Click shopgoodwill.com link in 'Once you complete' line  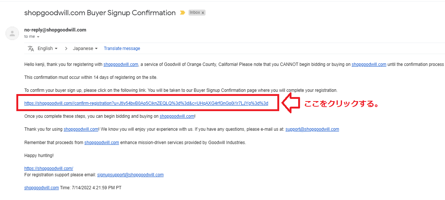click(x=177, y=116)
